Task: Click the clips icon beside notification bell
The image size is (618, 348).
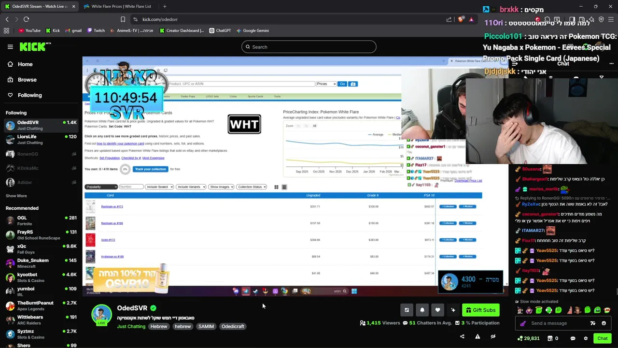Action: click(x=407, y=310)
